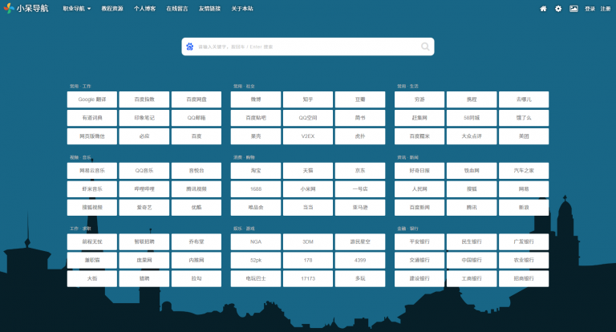616x332 pixels.
Task: Open the 淘宝 shopping tile
Action: pos(256,171)
